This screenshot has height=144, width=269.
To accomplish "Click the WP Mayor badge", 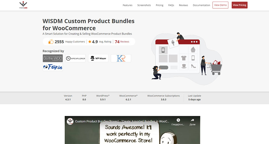I will click(98, 58).
